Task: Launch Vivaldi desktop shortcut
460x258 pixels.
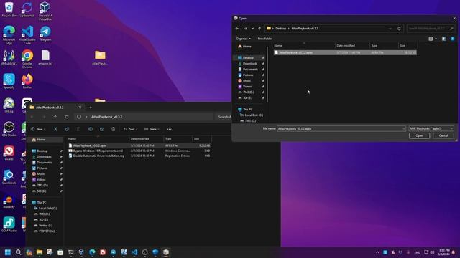Action: pos(9,153)
